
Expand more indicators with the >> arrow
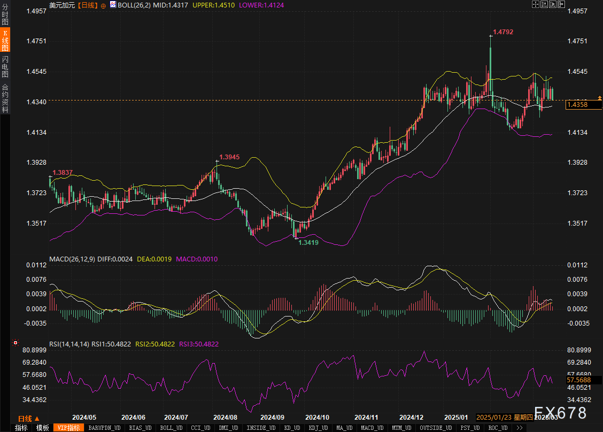520,428
